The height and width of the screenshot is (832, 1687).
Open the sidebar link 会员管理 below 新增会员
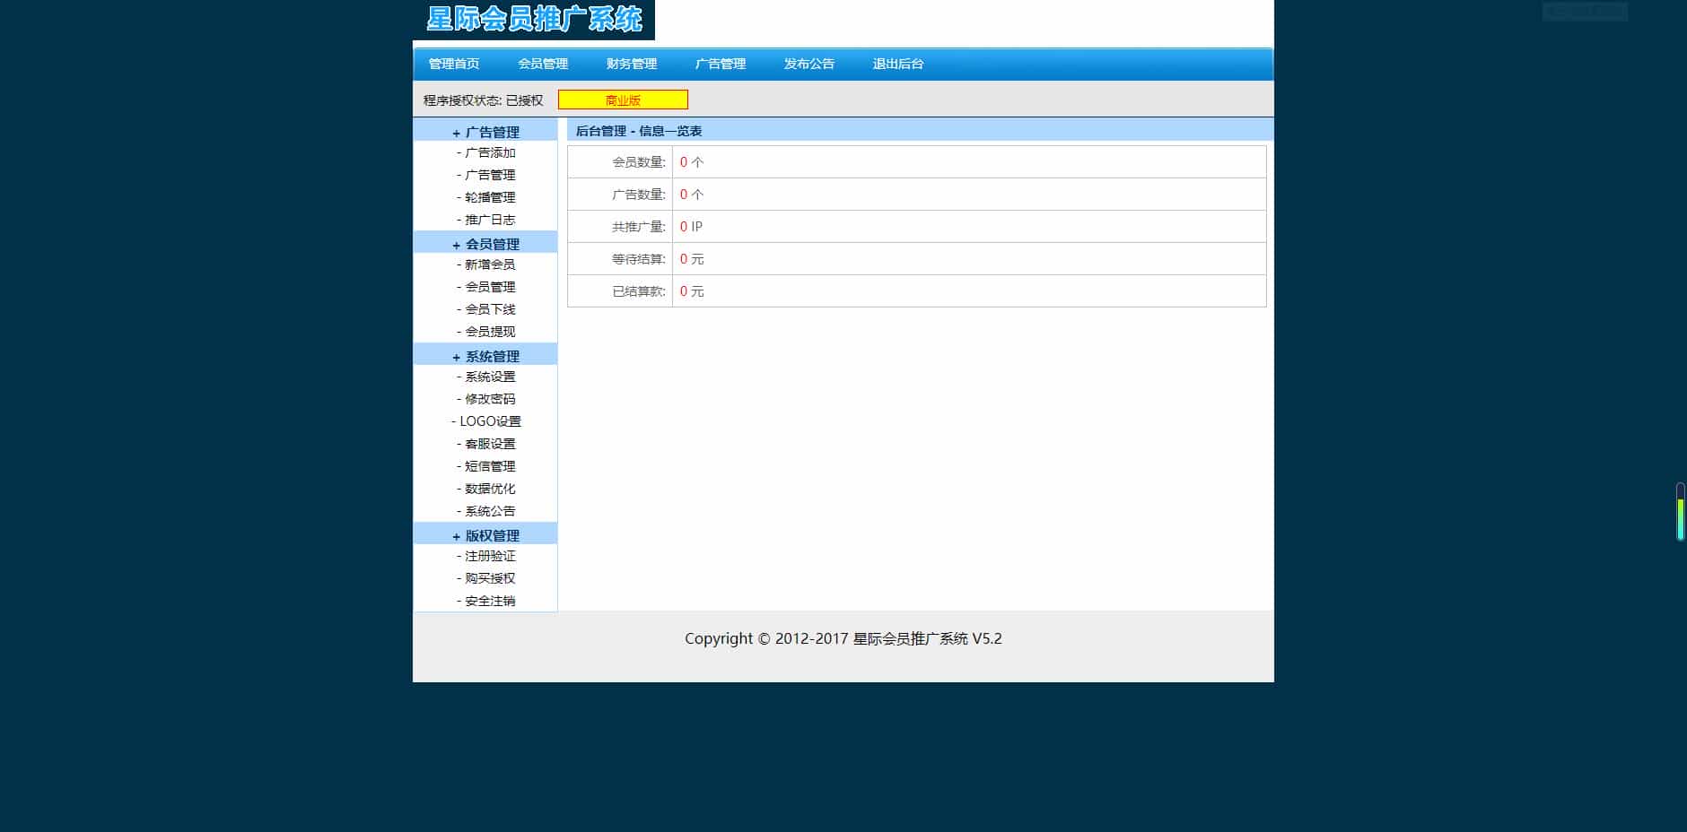click(x=486, y=287)
